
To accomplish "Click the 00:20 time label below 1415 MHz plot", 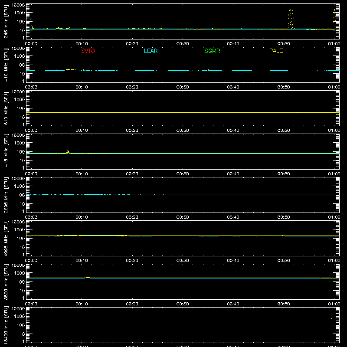I will tap(132, 174).
